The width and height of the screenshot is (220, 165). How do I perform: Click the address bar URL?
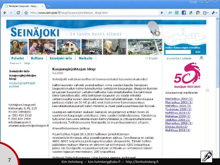point(69,13)
